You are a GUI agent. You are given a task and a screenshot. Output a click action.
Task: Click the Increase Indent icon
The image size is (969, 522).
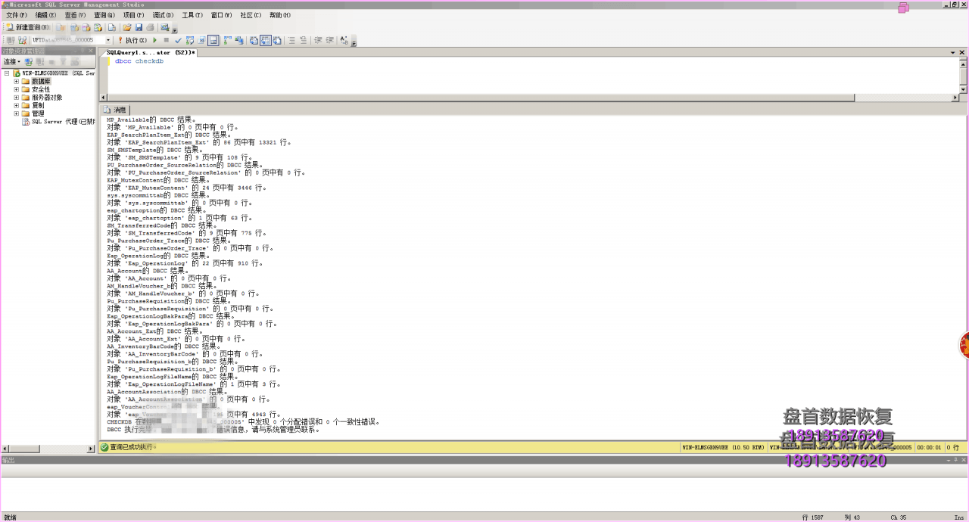[329, 40]
